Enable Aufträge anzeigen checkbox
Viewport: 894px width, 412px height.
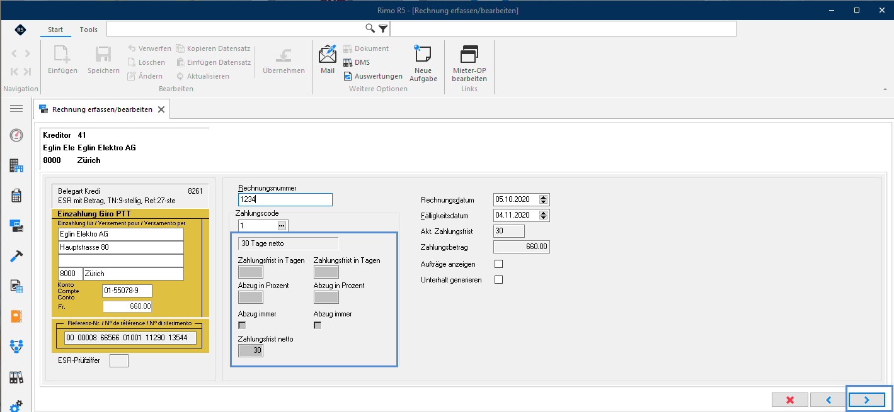(x=499, y=264)
